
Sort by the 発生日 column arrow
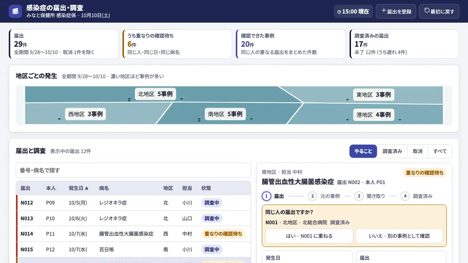(x=87, y=188)
